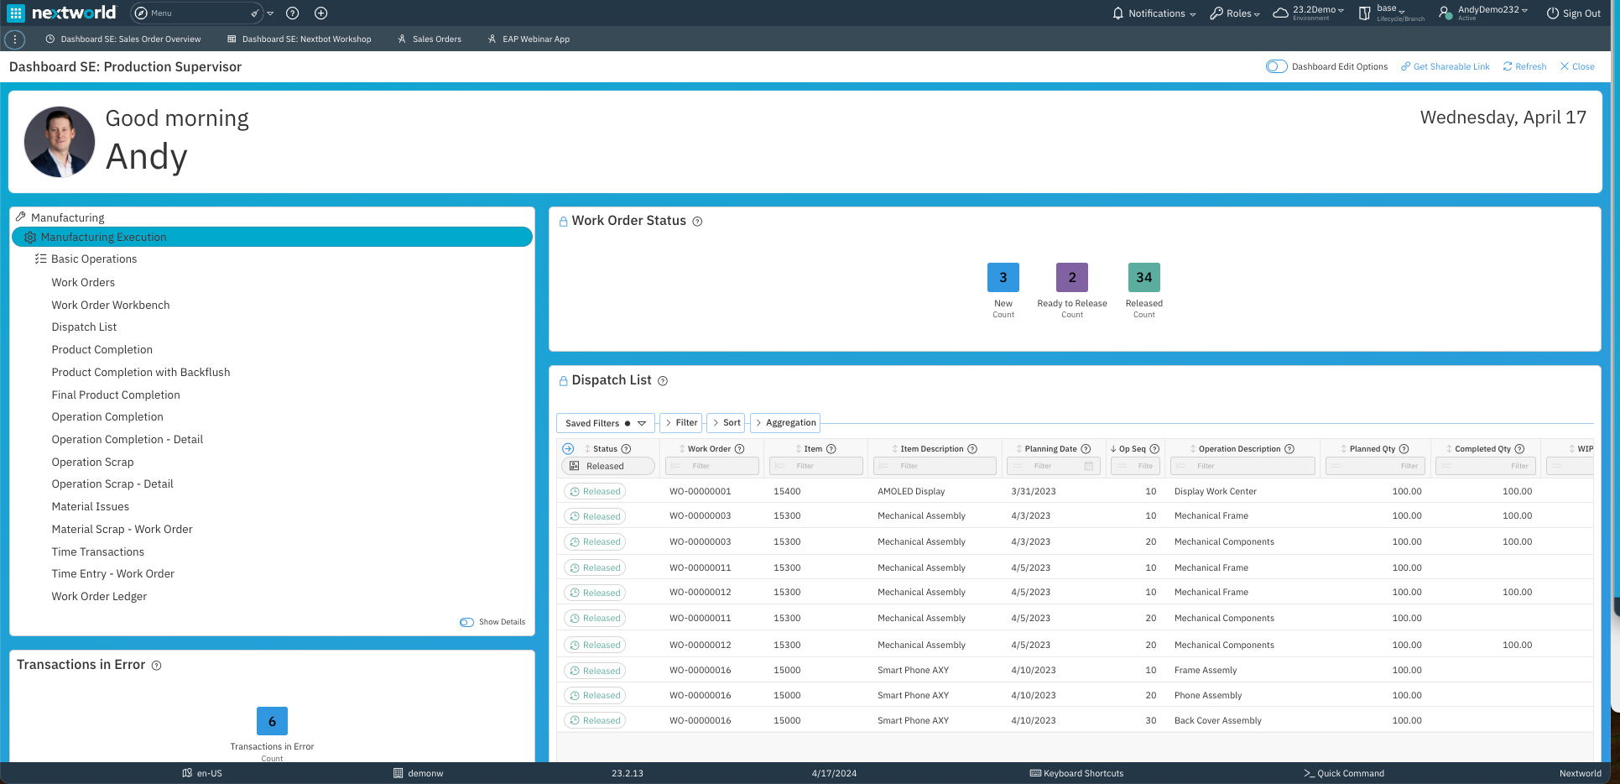The height and width of the screenshot is (784, 1620).
Task: Select Work Order Workbench in the Manufacturing tree
Action: (x=110, y=305)
